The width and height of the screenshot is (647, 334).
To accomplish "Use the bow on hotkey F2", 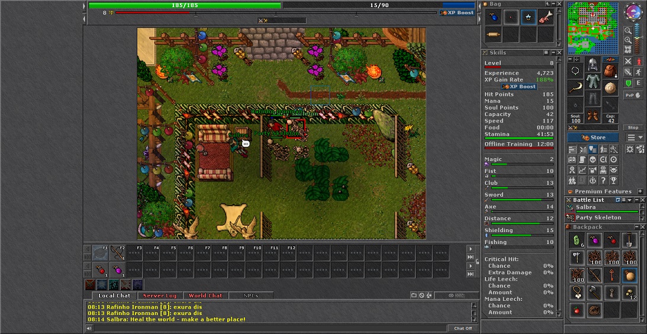I will [x=117, y=253].
